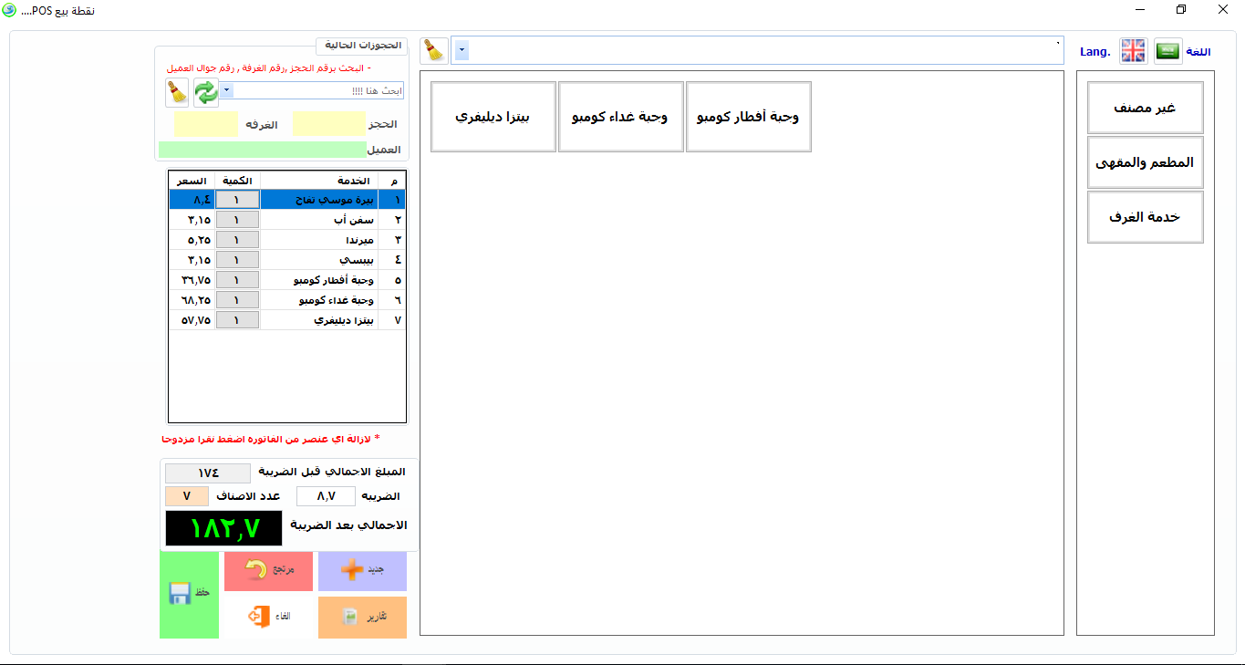Switch language using the UK flag icon
This screenshot has height=665, width=1245.
point(1133,51)
